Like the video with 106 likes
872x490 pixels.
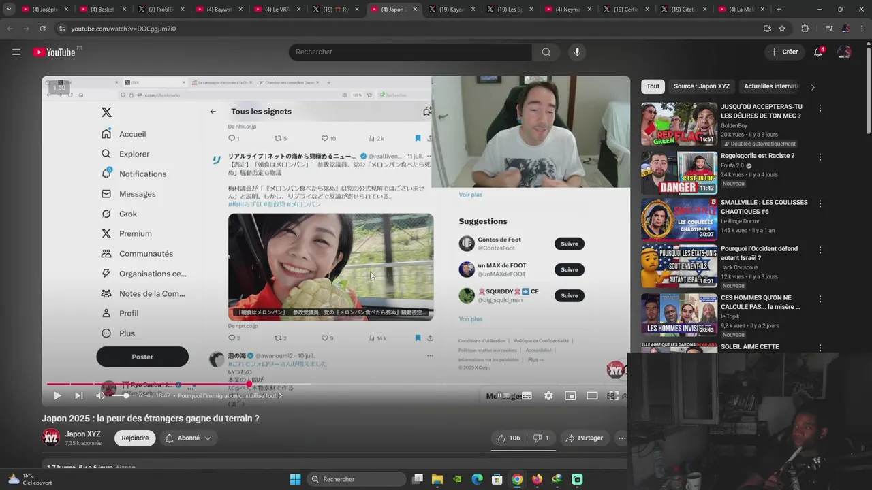click(x=508, y=438)
